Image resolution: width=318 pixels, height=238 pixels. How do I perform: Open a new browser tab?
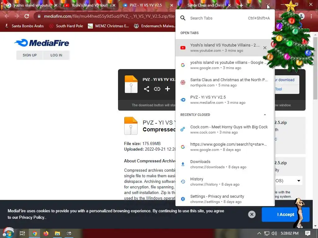(x=241, y=6)
